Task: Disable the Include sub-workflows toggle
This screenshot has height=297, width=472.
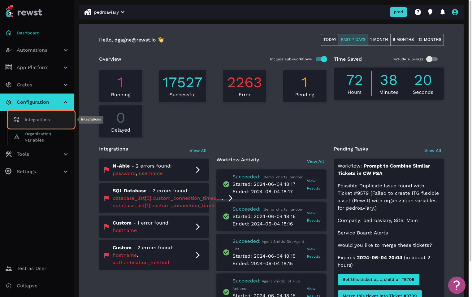Action: (321, 59)
